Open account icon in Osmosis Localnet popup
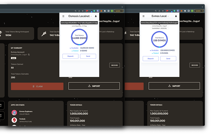211x134 pixels. 96,16
